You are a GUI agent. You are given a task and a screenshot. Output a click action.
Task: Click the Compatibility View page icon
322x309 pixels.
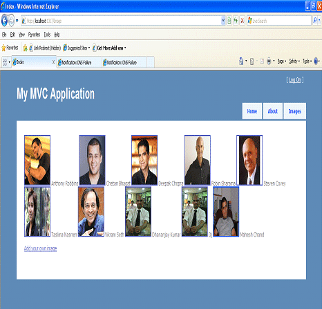pyautogui.click(x=229, y=21)
